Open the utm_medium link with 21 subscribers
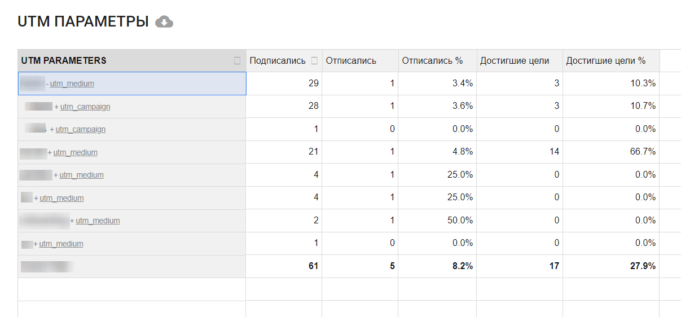 click(75, 152)
